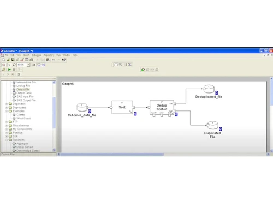Viewport: 273px width, 204px height.
Task: Click the context help pointer icon
Action: [x=64, y=60]
